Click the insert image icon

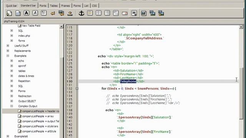(x=144, y=13)
